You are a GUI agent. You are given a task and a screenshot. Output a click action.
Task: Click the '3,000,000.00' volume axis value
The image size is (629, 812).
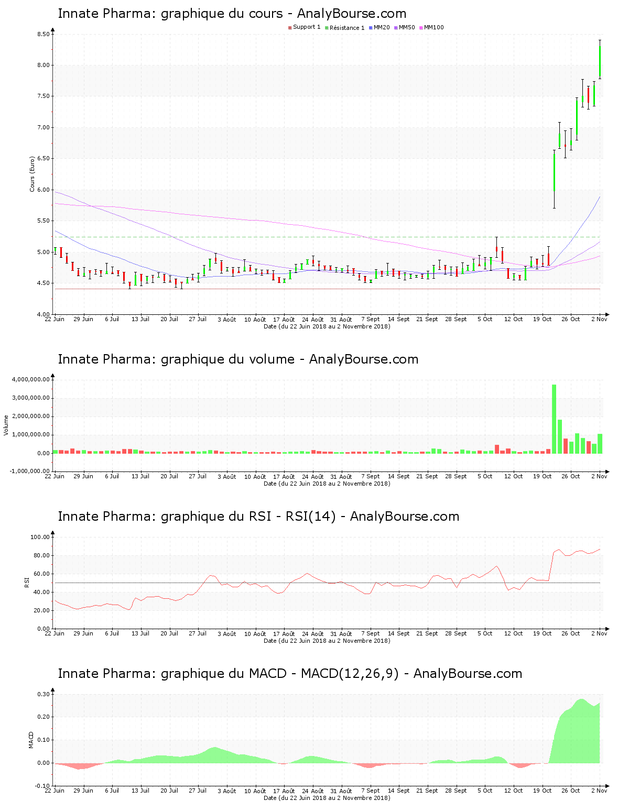31,398
